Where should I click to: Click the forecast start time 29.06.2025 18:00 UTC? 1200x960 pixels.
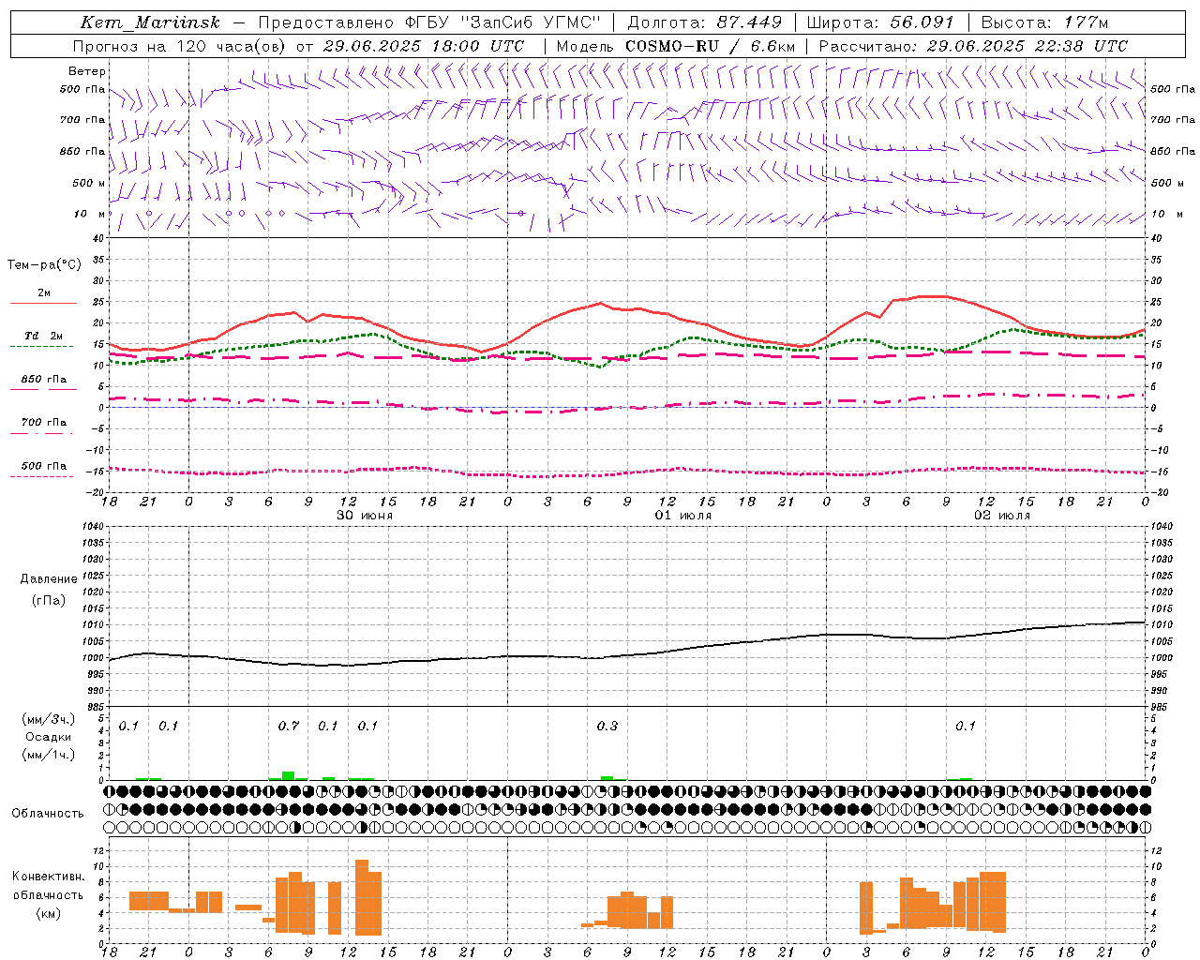click(424, 46)
